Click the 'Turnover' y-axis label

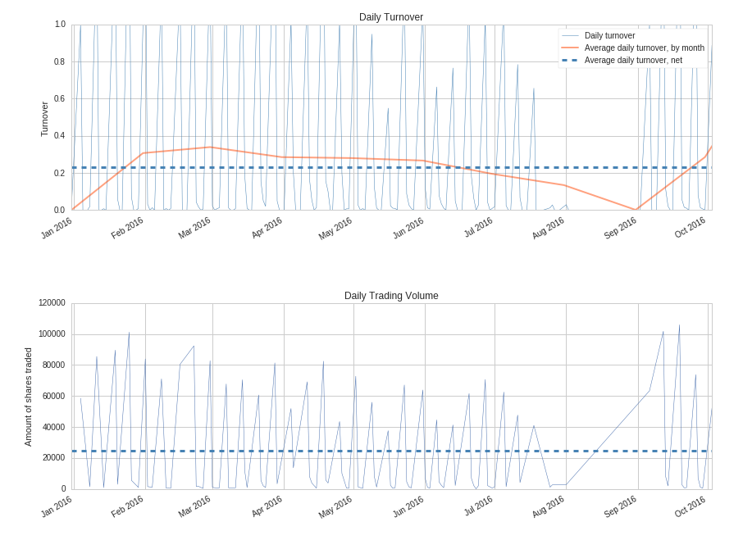click(x=44, y=119)
